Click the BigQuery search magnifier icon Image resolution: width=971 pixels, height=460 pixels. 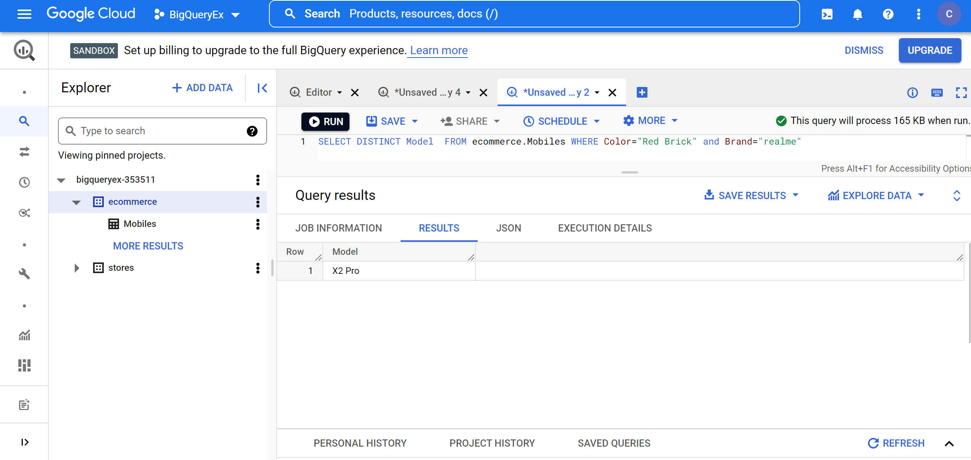(24, 121)
